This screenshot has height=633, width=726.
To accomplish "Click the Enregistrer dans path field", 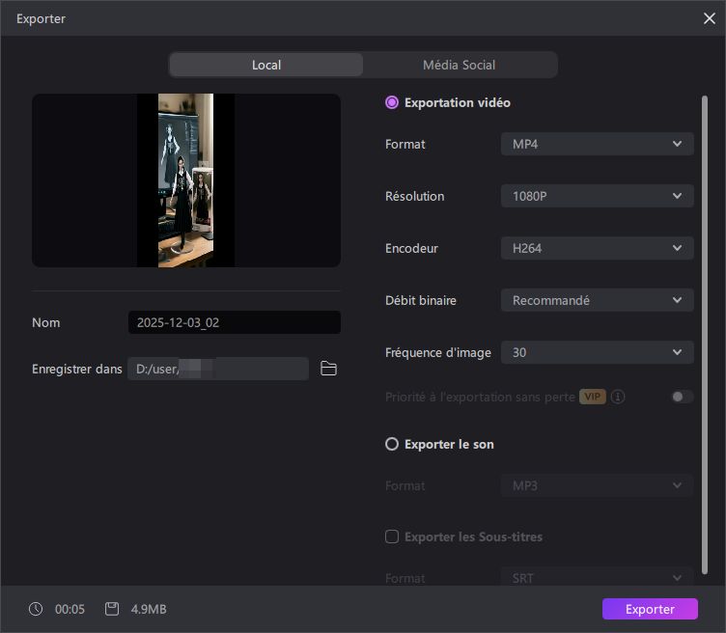I will pos(218,369).
